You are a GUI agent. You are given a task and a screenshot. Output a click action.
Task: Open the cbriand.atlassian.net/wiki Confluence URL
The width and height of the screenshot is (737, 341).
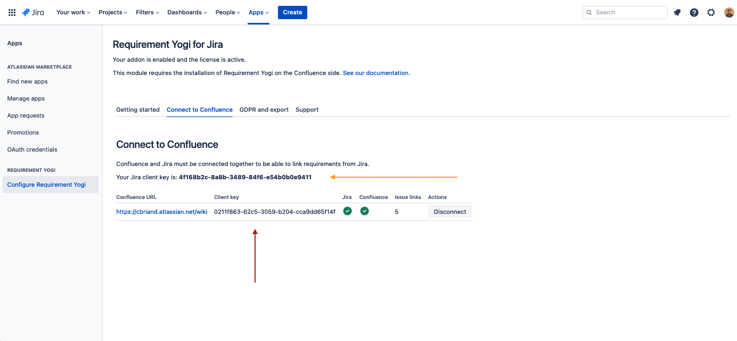[162, 211]
